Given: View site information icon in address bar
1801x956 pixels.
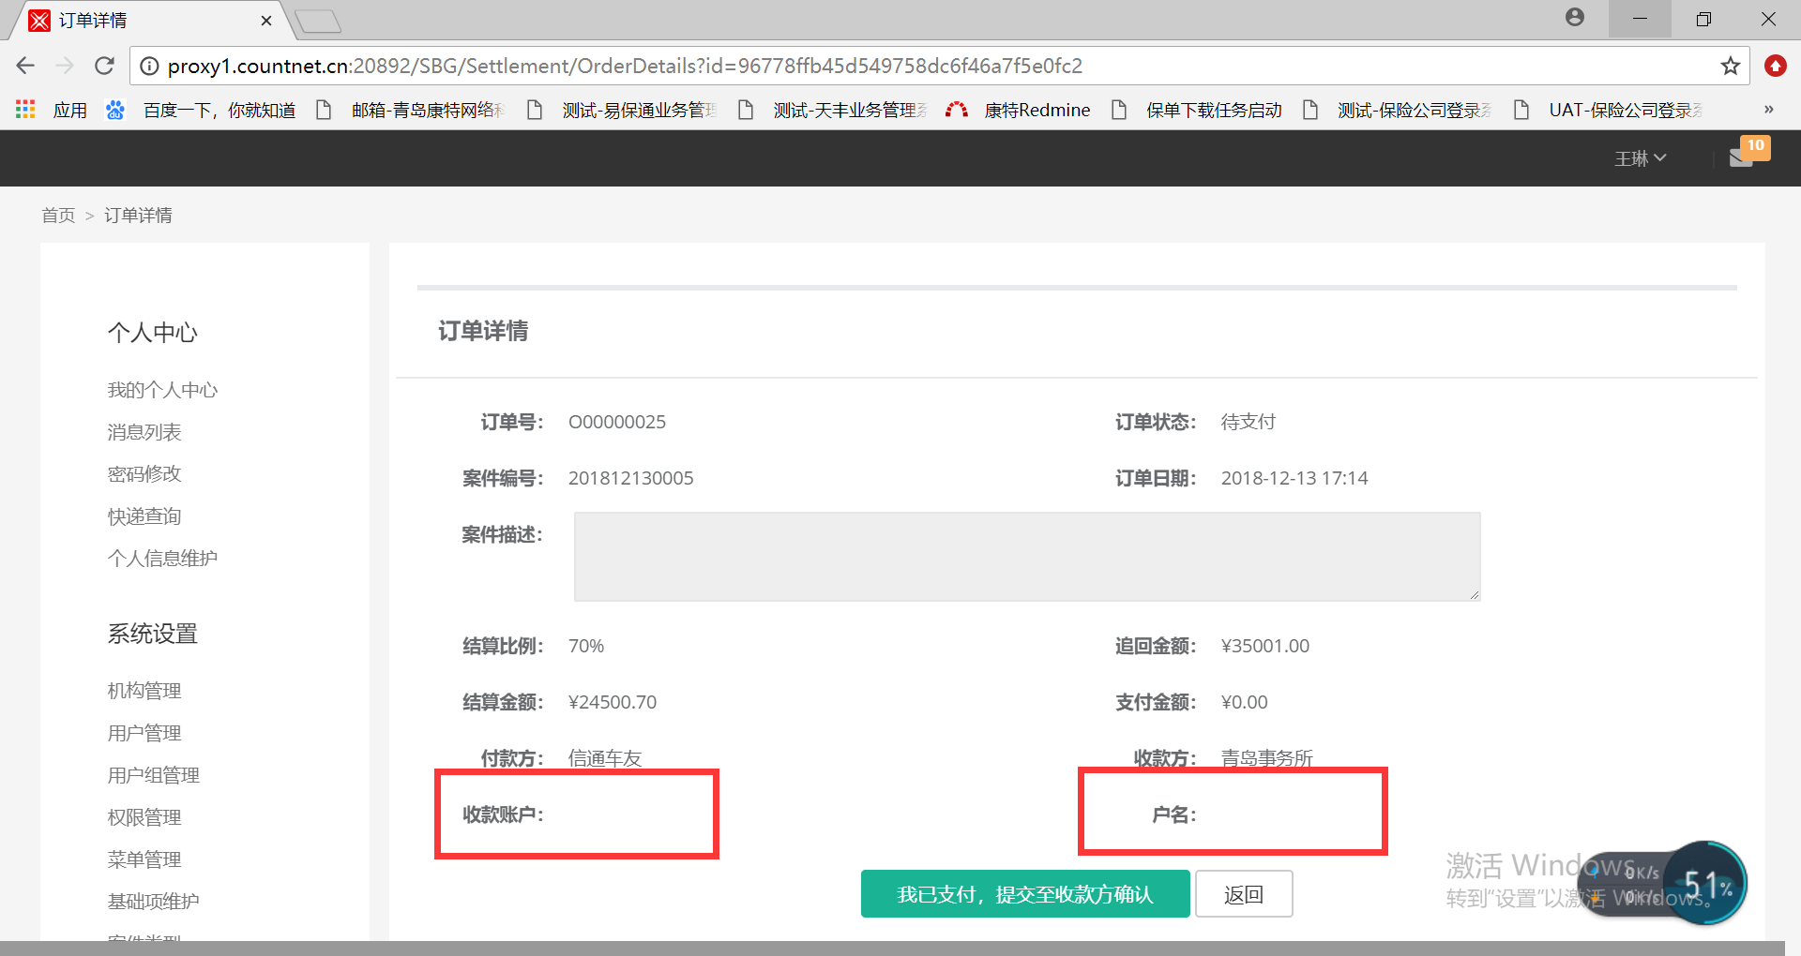Looking at the screenshot, I should 148,66.
